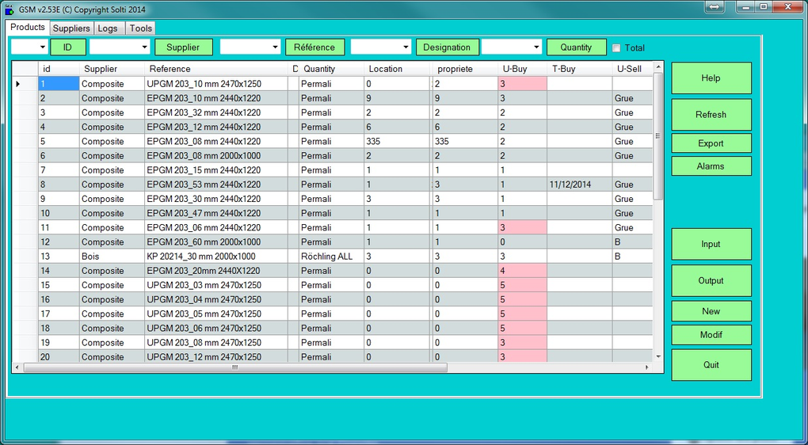Export the product list

pyautogui.click(x=711, y=143)
